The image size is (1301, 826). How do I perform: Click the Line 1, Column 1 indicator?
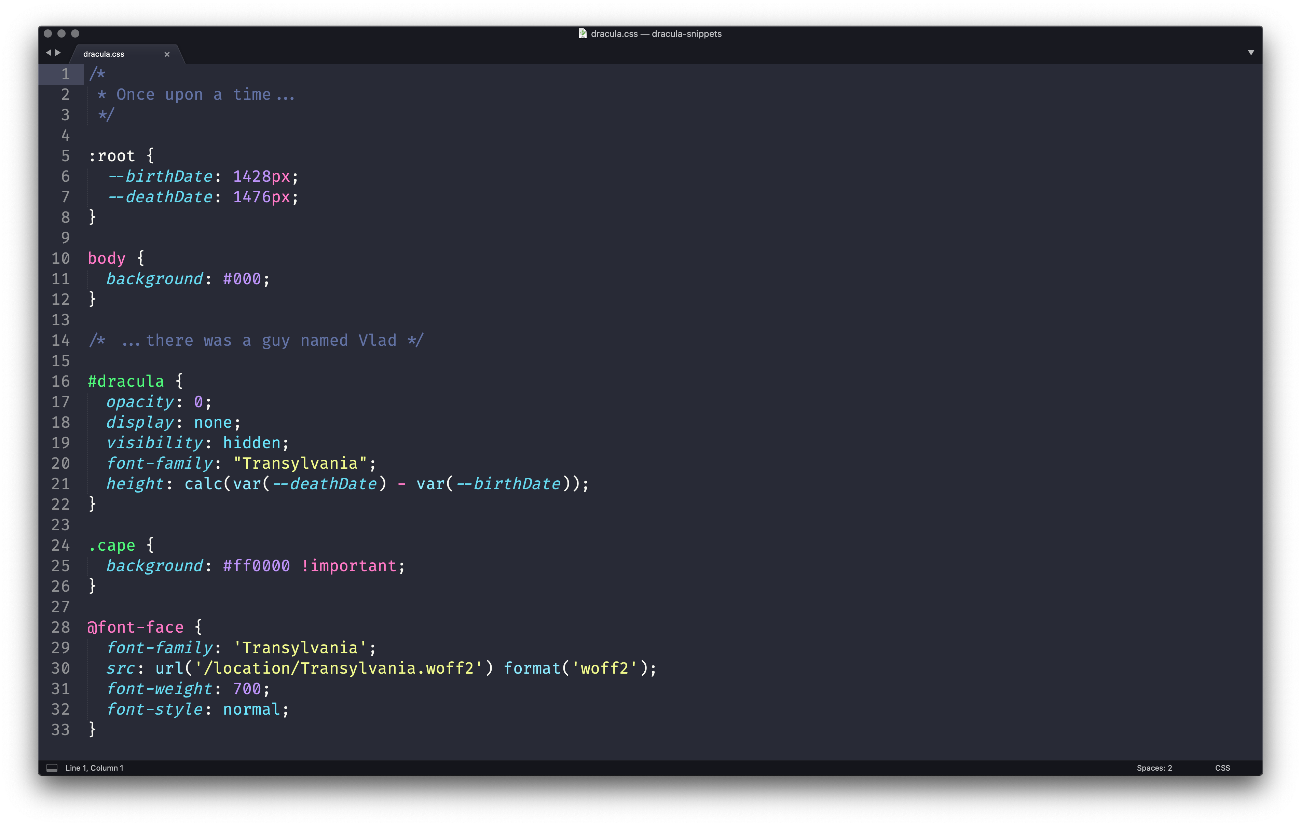(x=95, y=768)
